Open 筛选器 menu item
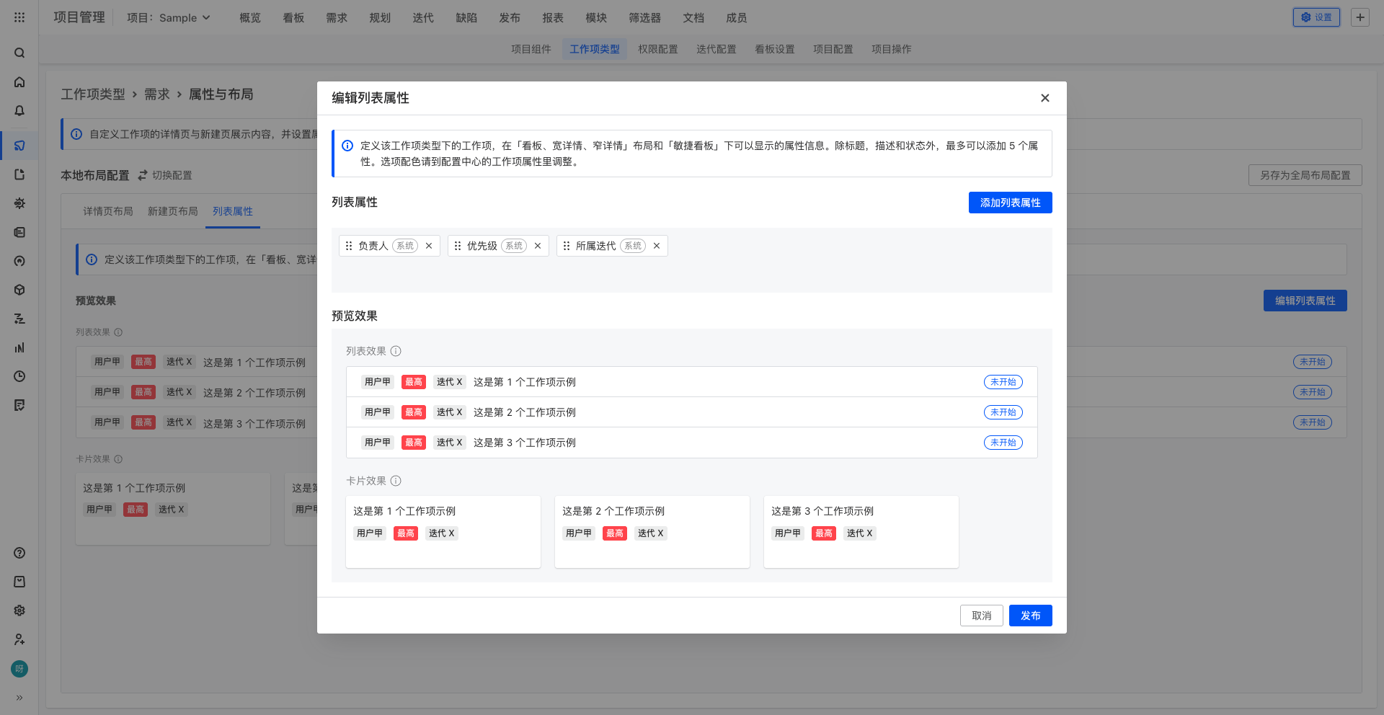The image size is (1384, 715). coord(645,17)
